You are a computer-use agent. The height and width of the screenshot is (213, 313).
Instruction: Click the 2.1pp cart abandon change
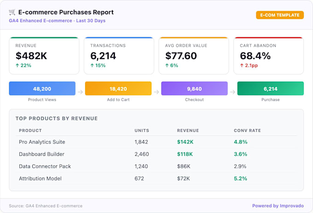(249, 65)
